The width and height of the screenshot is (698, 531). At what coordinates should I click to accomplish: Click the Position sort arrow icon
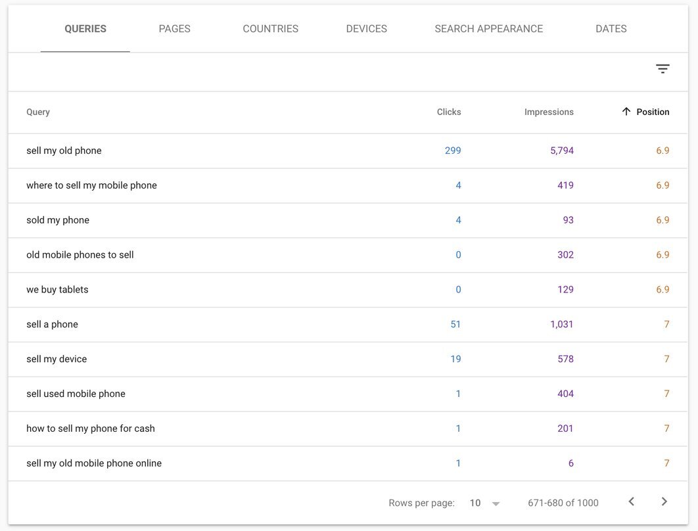pos(626,112)
